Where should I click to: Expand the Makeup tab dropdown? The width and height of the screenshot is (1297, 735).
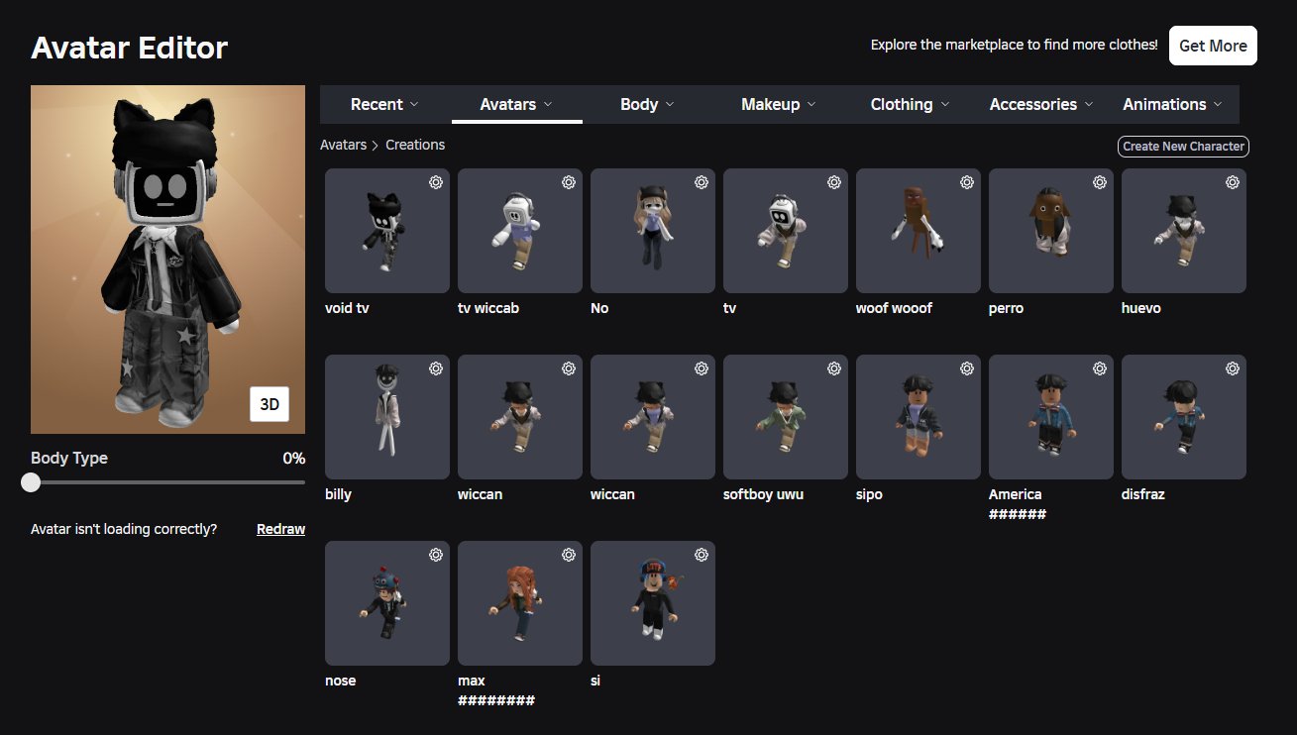(x=779, y=104)
